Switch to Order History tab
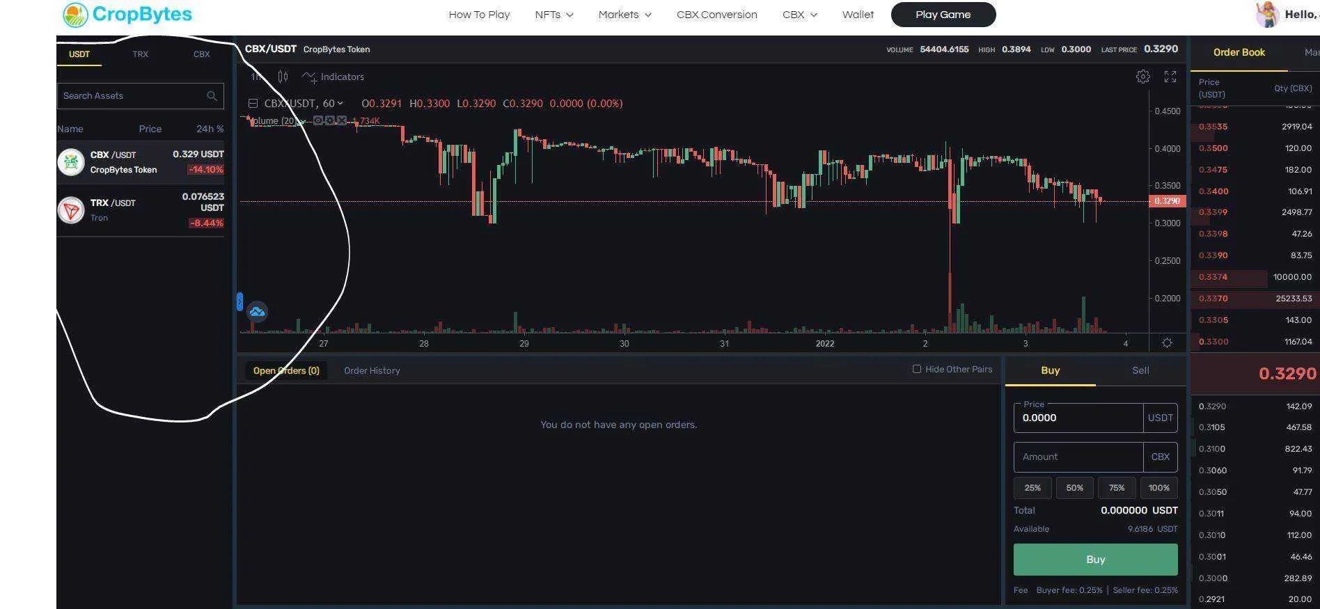Viewport: 1320px width, 609px height. (x=372, y=370)
